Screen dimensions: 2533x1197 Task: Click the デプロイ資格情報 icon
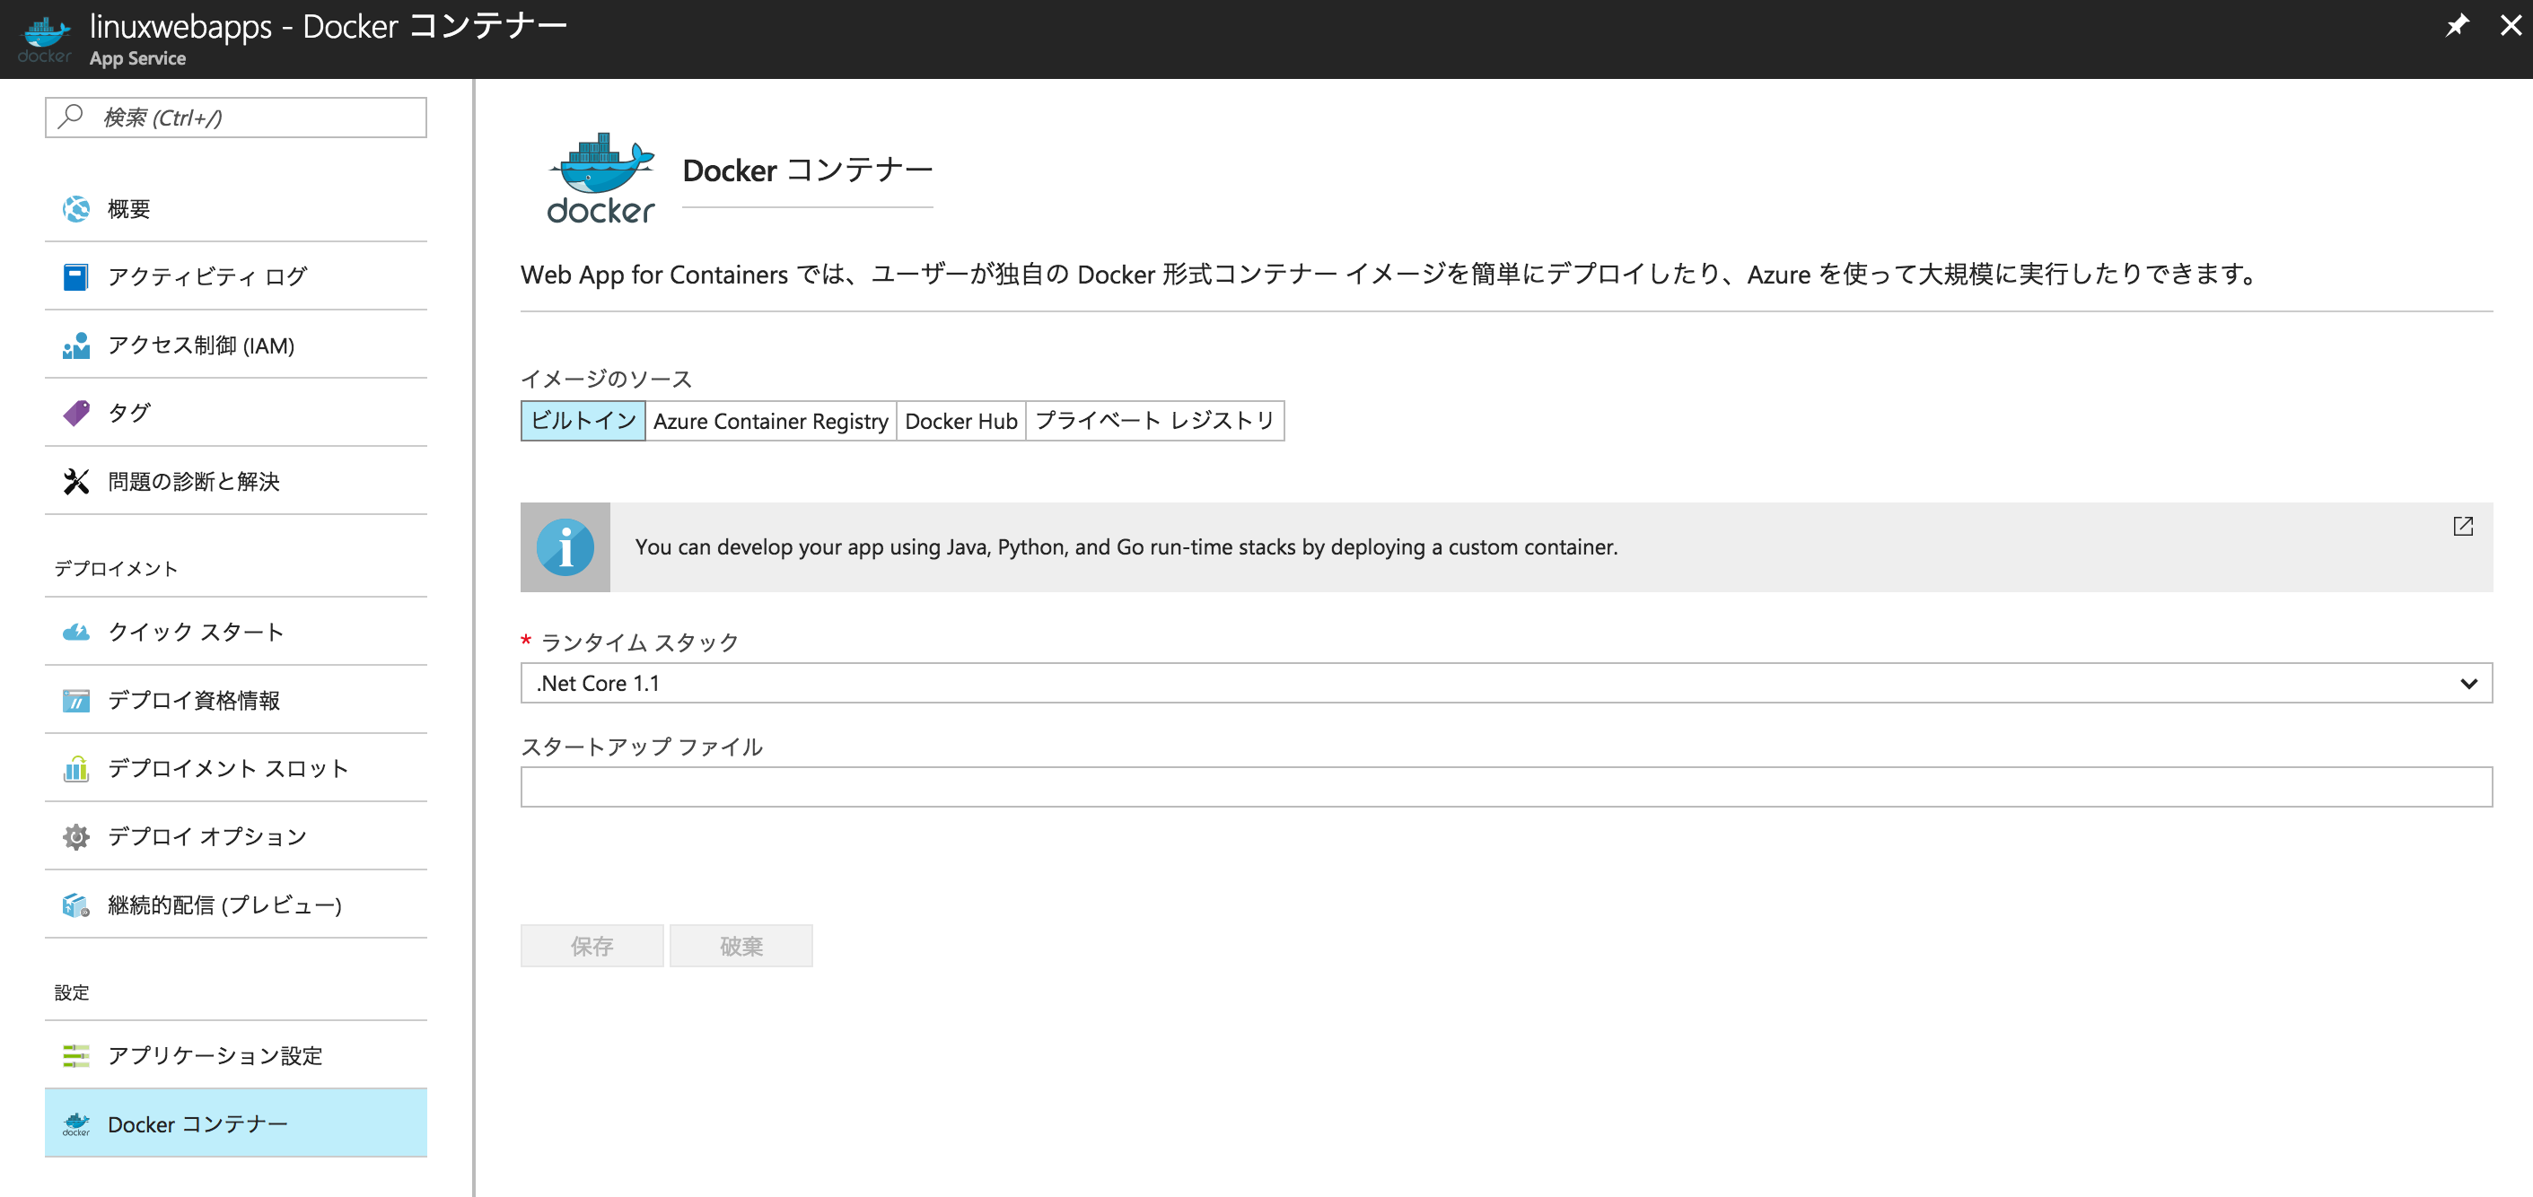pos(75,701)
